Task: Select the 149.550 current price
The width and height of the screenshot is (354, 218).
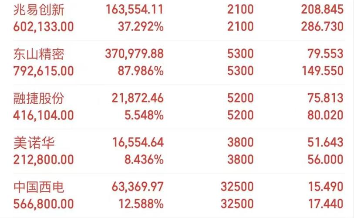Action: (x=323, y=71)
